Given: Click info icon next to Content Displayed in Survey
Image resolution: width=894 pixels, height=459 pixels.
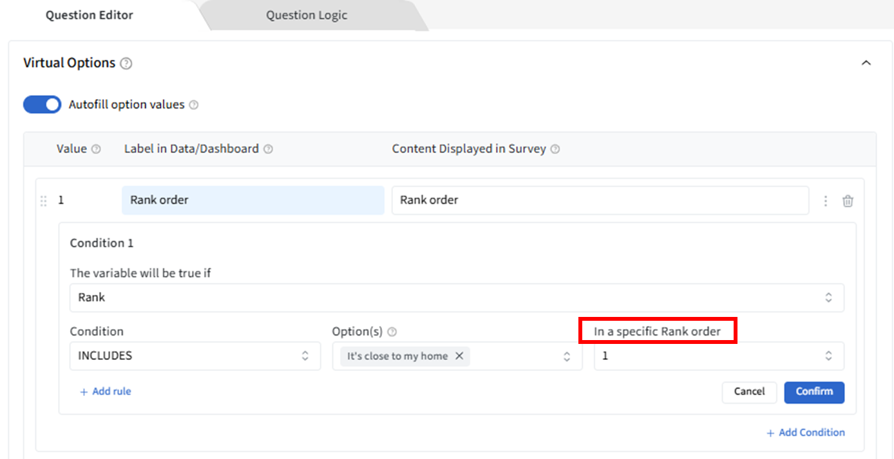Looking at the screenshot, I should pos(555,149).
